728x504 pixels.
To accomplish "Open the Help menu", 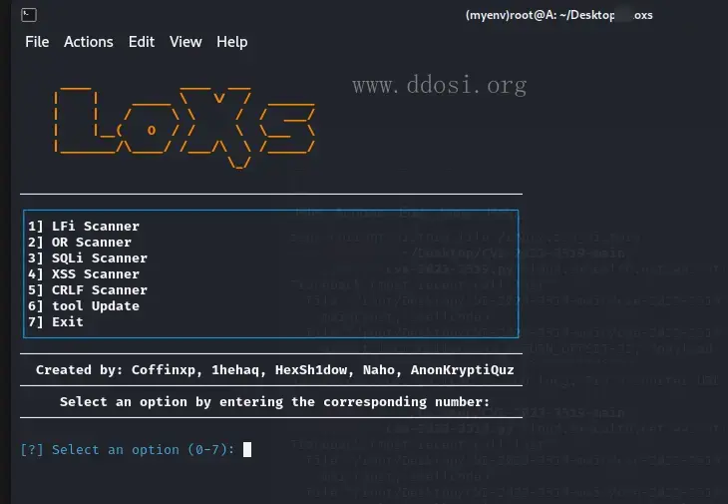I will (231, 42).
